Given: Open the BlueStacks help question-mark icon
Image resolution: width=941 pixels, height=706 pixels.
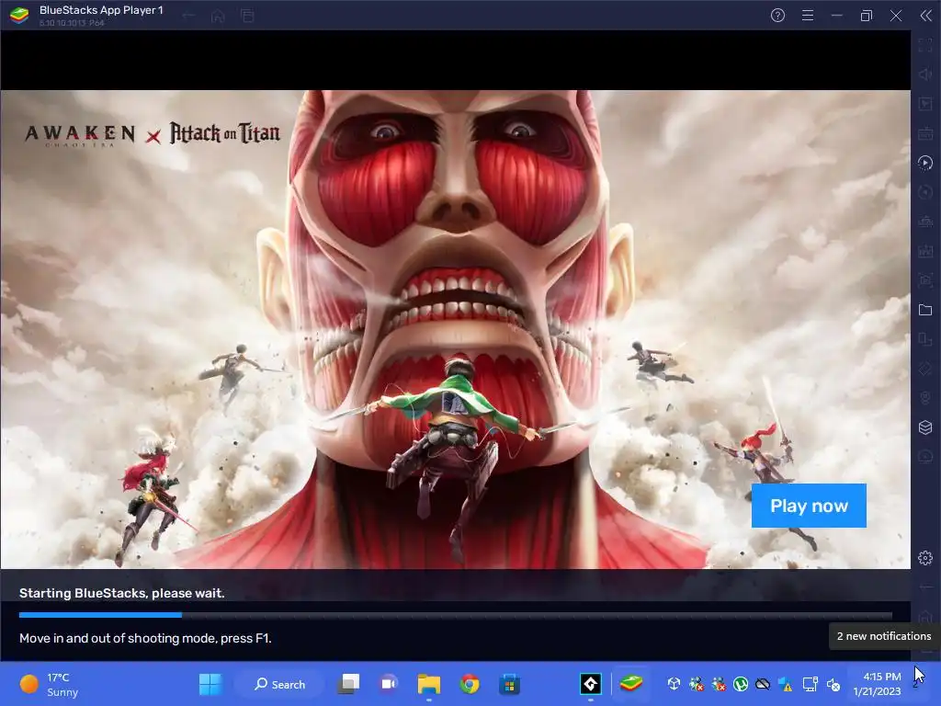Looking at the screenshot, I should tap(777, 16).
